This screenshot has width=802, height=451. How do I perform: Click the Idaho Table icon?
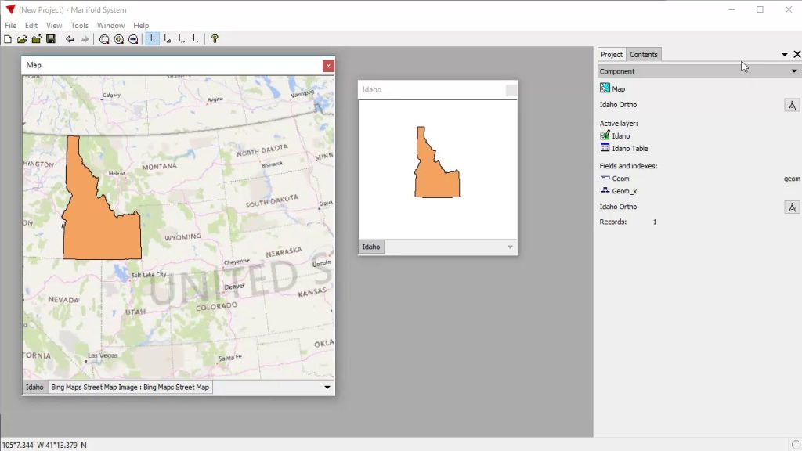(605, 147)
